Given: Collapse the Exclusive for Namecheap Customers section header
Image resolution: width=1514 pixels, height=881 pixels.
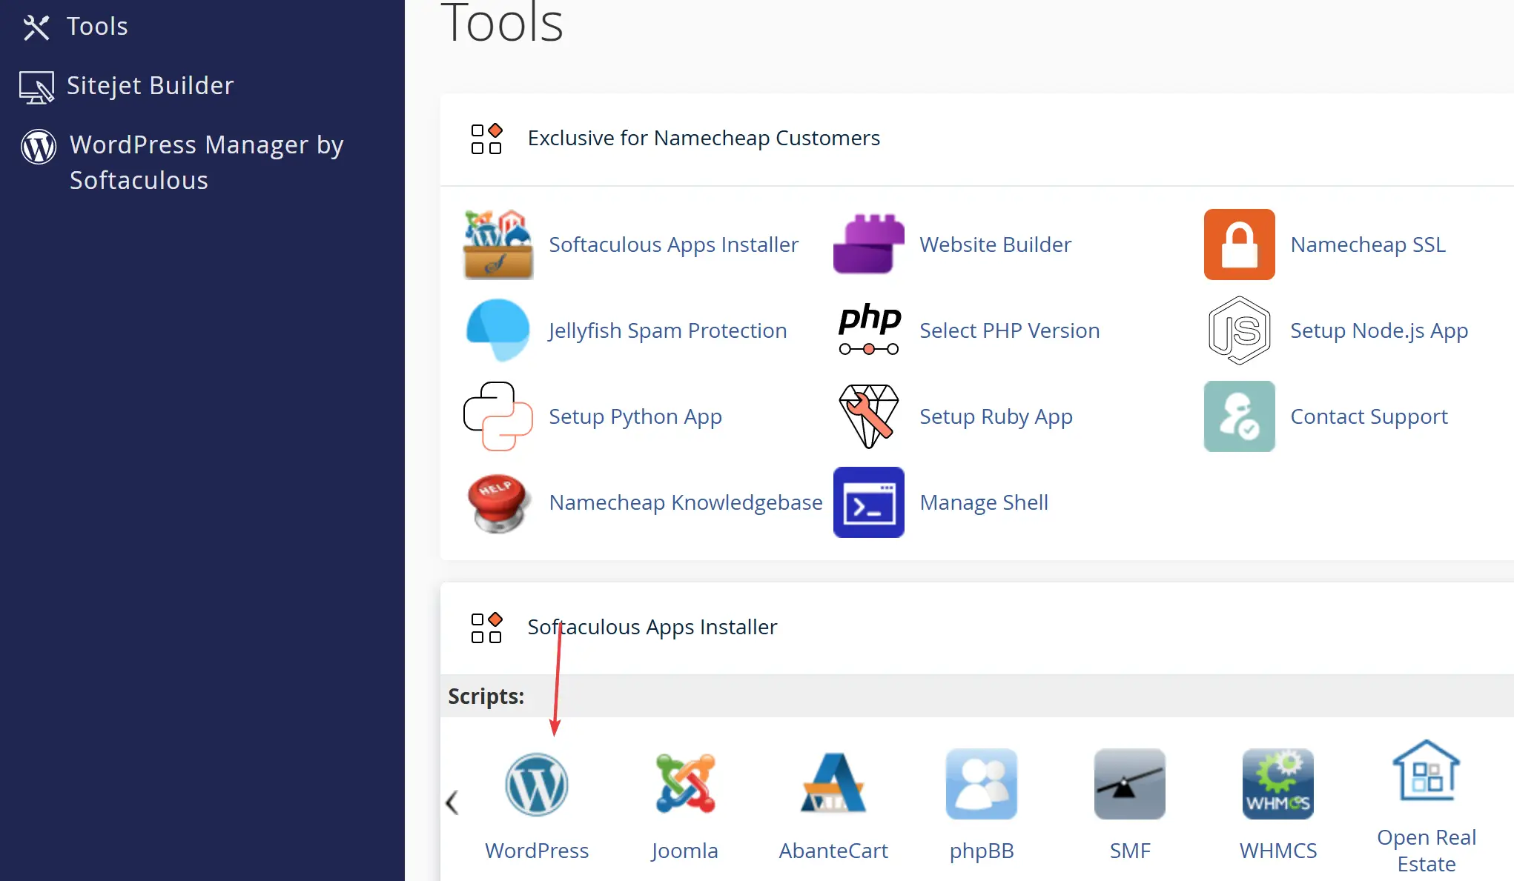Looking at the screenshot, I should (976, 139).
